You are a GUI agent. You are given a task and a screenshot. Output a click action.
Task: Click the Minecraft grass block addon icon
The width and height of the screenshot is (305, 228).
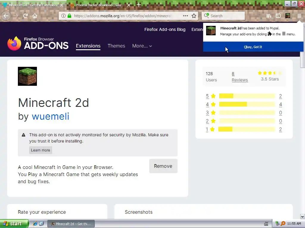[x=27, y=76]
